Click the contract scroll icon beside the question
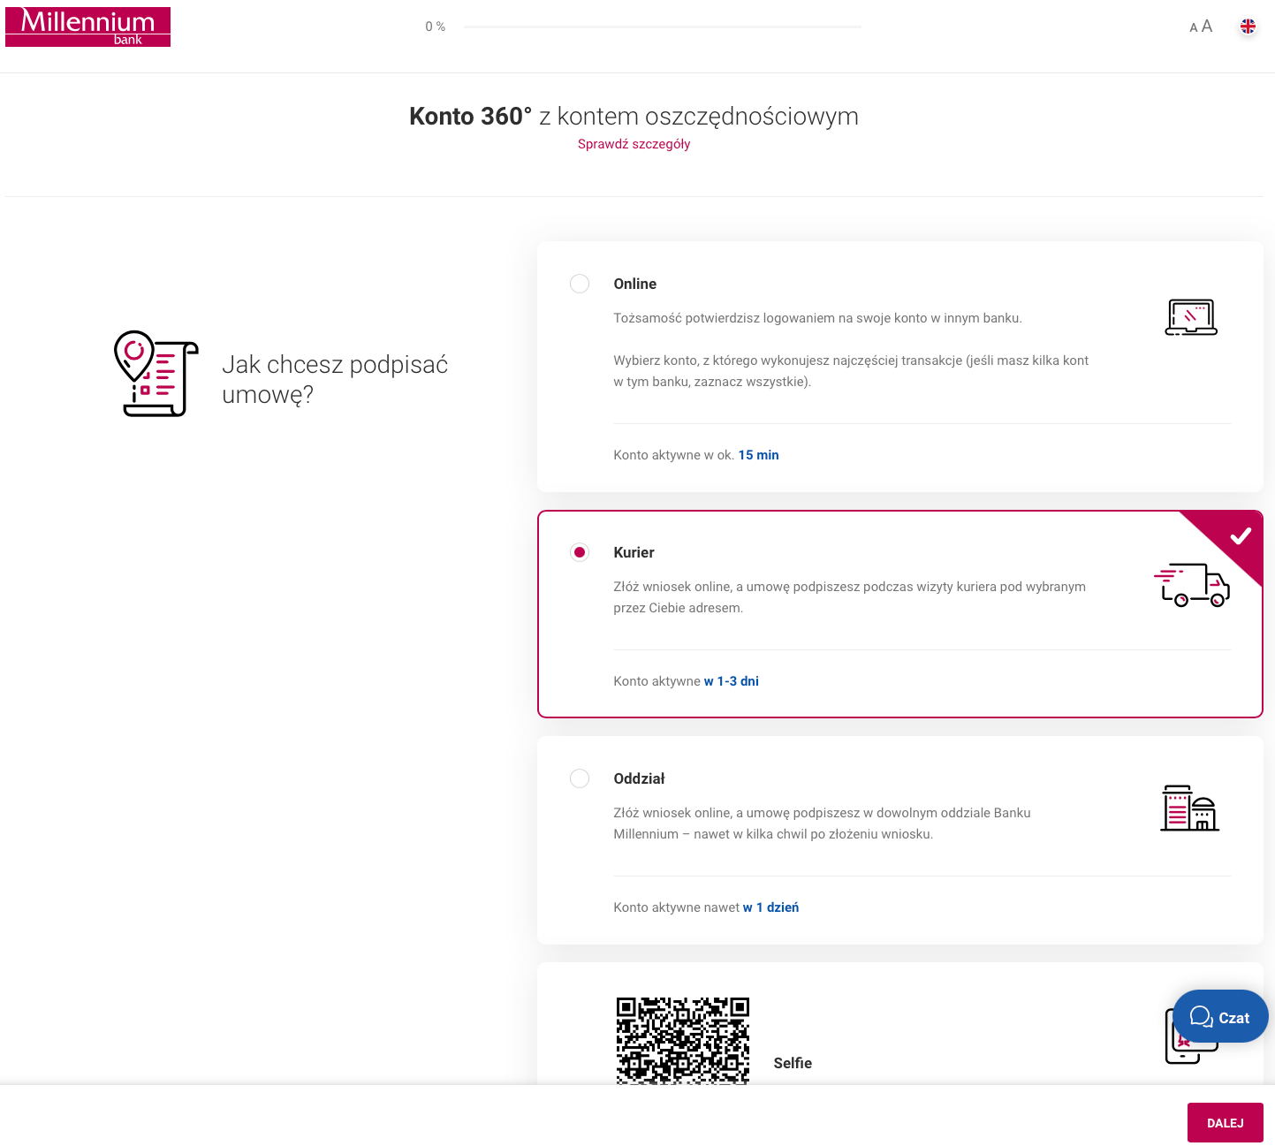 [x=156, y=374]
